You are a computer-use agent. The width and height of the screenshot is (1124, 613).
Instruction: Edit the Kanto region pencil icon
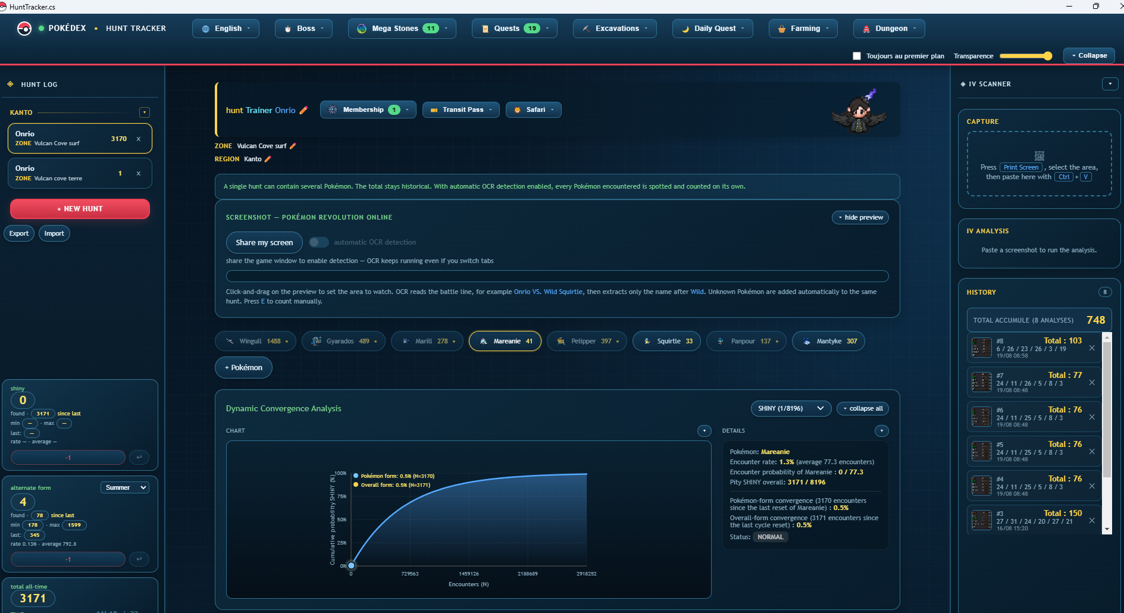tap(268, 159)
